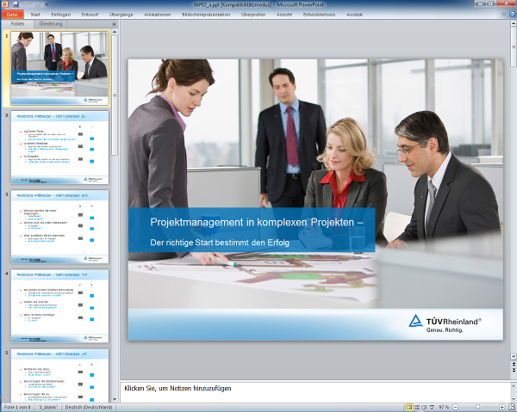The image size is (517, 412).
Task: Click the save icon in quick access toolbar
Action: click(15, 4)
